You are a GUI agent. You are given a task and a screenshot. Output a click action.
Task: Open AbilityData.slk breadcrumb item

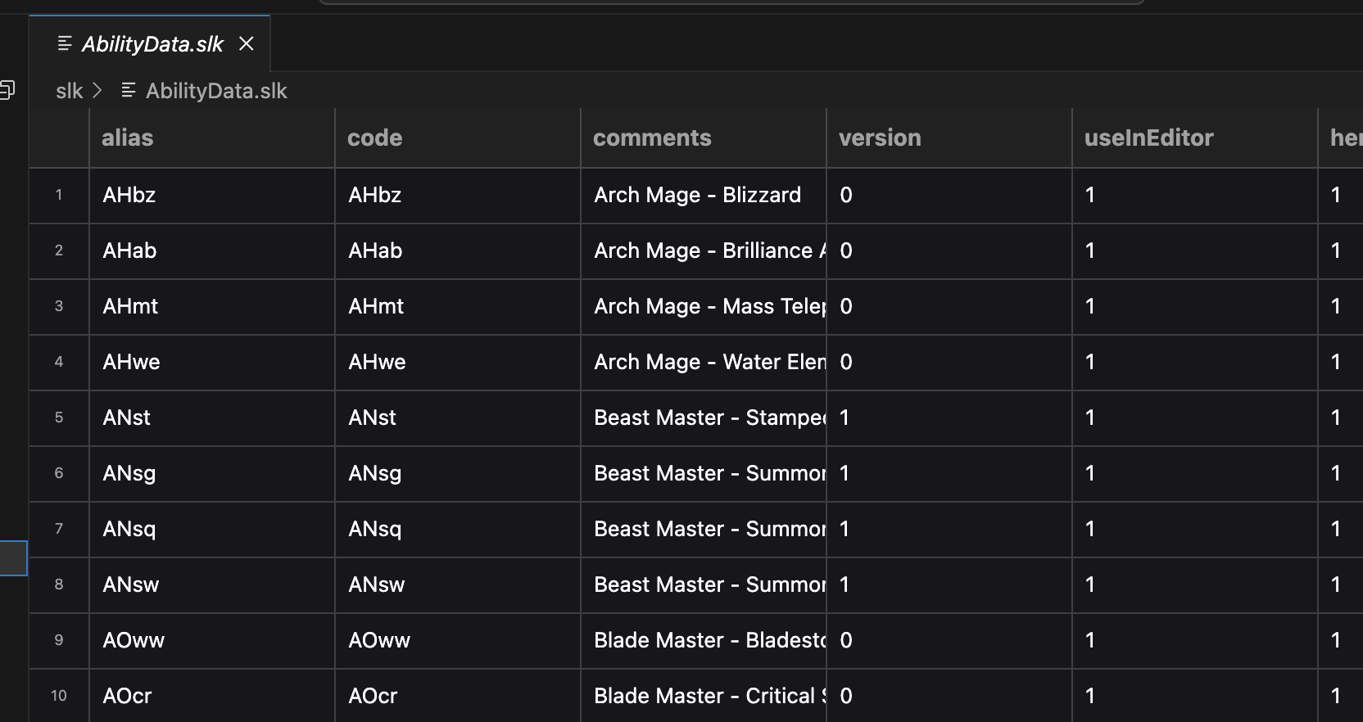(x=216, y=91)
